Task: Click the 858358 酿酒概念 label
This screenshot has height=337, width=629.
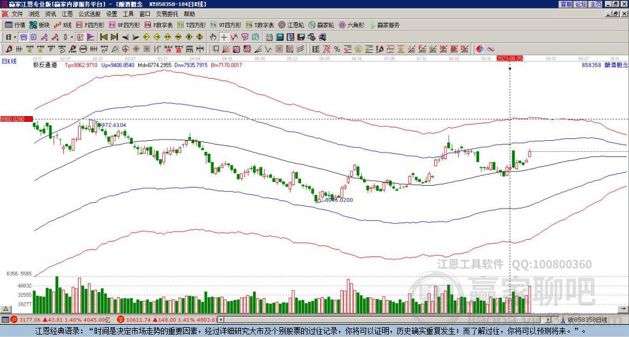Action: (x=604, y=65)
